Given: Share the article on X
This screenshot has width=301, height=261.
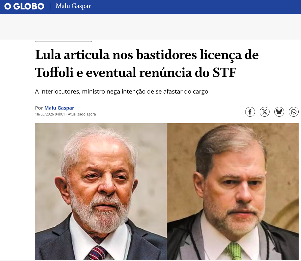Looking at the screenshot, I should (264, 112).
